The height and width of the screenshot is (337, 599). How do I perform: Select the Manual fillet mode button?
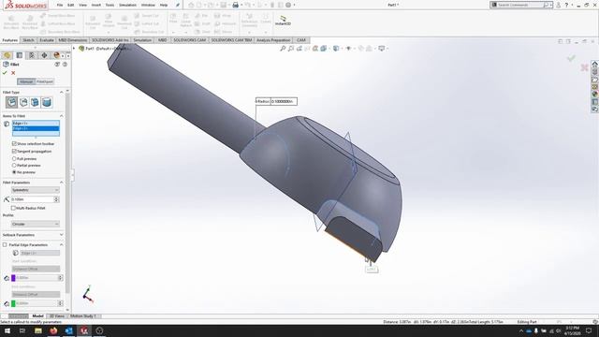(x=26, y=81)
